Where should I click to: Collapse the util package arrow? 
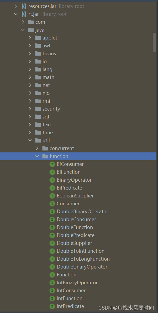click(30, 141)
